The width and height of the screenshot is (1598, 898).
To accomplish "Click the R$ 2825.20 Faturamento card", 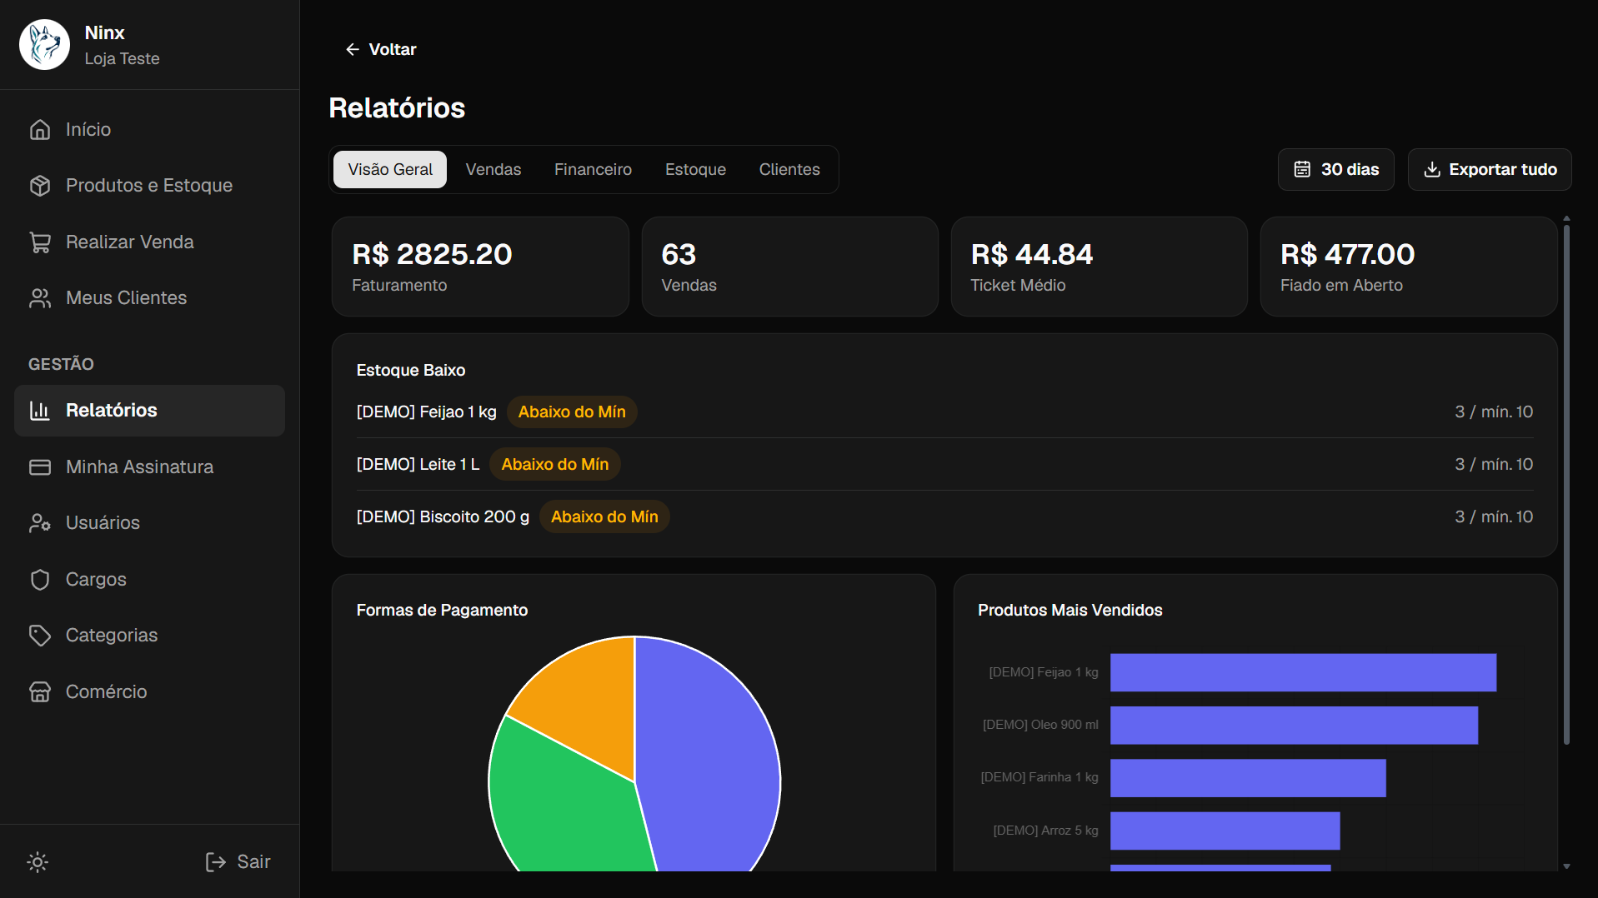I will (x=480, y=267).
